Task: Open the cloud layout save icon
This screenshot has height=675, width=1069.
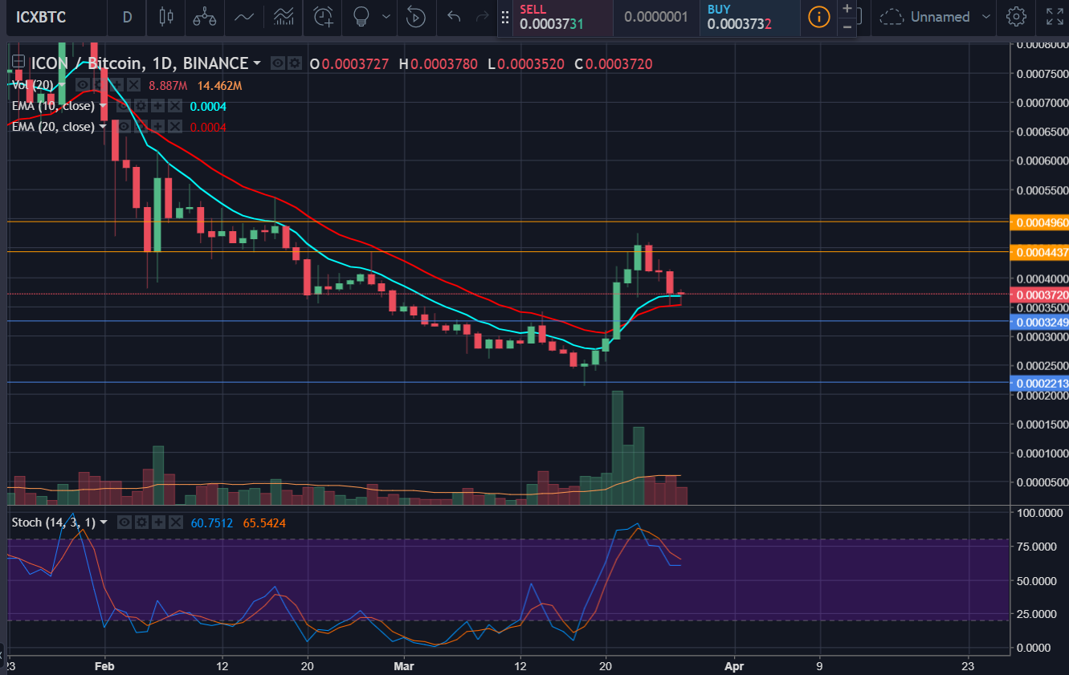Action: coord(891,17)
